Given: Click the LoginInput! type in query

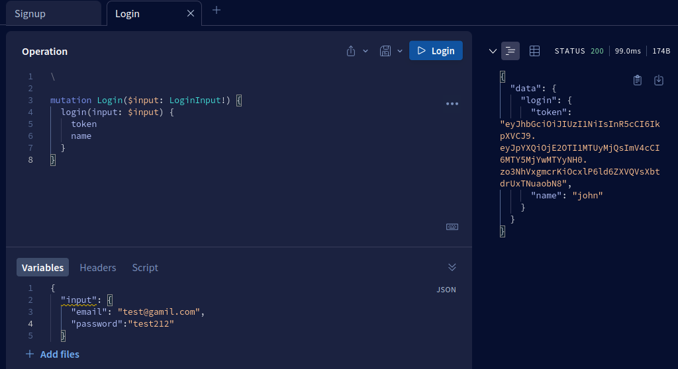Looking at the screenshot, I should click(x=197, y=101).
